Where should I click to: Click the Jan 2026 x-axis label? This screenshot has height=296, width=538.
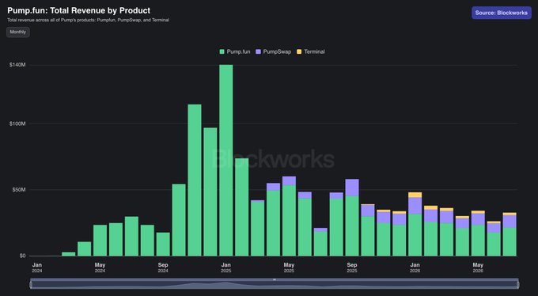pyautogui.click(x=415, y=268)
